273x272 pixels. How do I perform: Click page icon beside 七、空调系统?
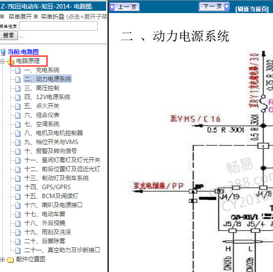[x=18, y=125]
